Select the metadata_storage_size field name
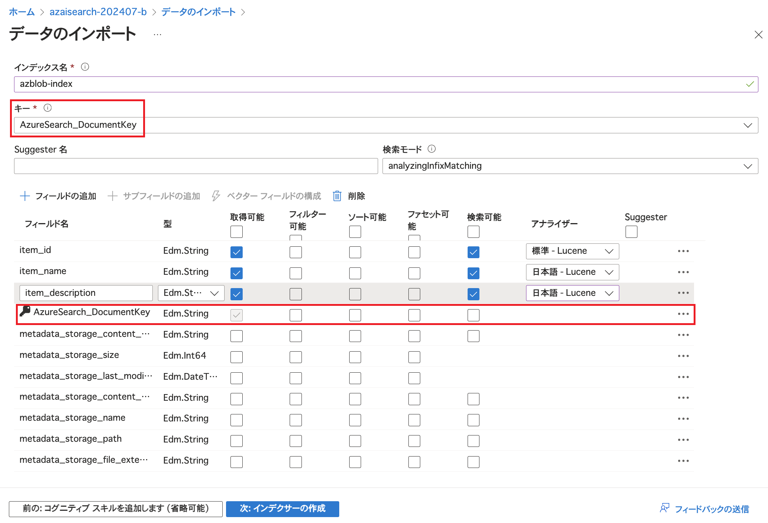This screenshot has height=523, width=768. tap(69, 355)
